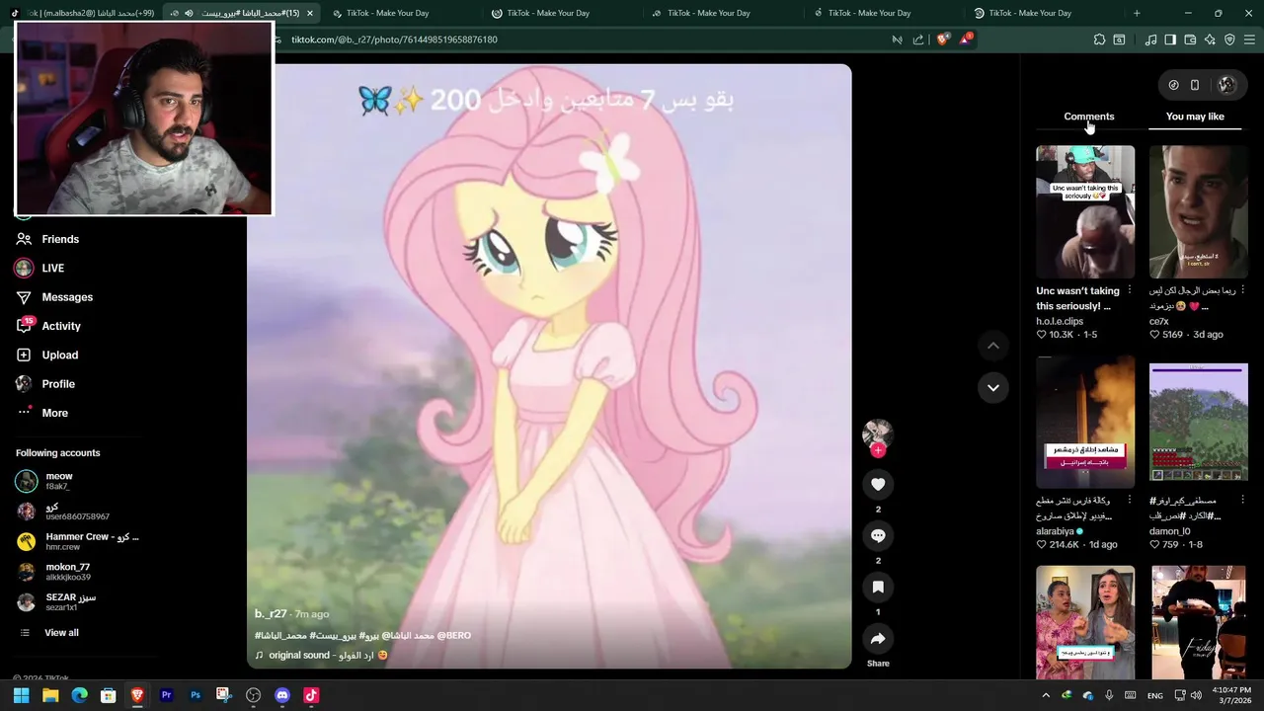Image resolution: width=1264 pixels, height=711 pixels.
Task: Like the post with the heart icon
Action: [x=878, y=484]
